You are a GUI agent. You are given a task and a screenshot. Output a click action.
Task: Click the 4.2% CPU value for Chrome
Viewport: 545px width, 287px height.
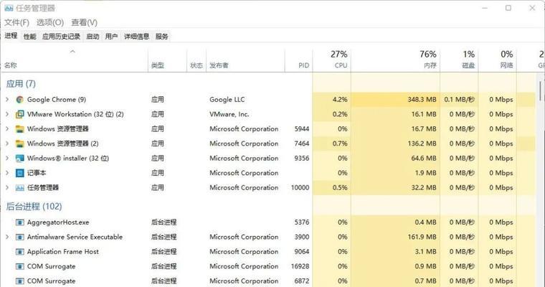pyautogui.click(x=340, y=100)
